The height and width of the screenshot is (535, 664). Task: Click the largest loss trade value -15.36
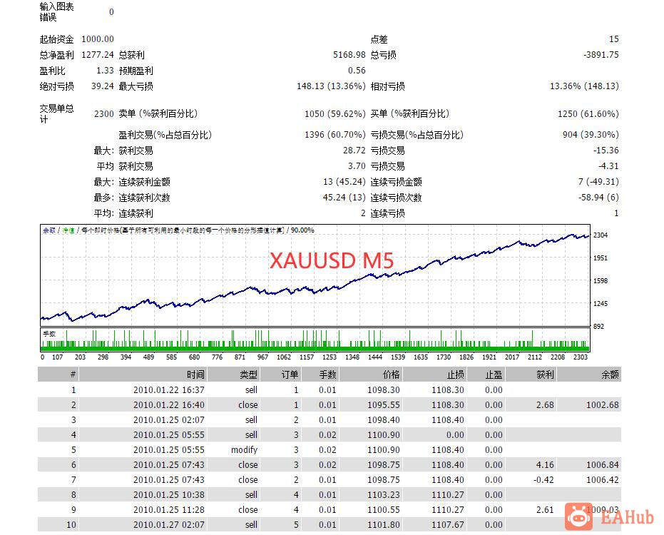(x=606, y=151)
